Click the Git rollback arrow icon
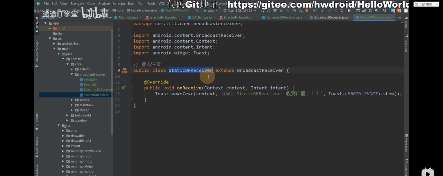 click(x=342, y=11)
